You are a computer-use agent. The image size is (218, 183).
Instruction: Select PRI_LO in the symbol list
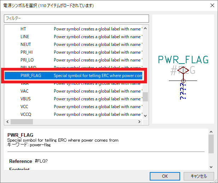27,60
